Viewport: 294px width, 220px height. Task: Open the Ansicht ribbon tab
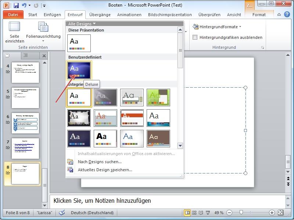tap(234, 15)
